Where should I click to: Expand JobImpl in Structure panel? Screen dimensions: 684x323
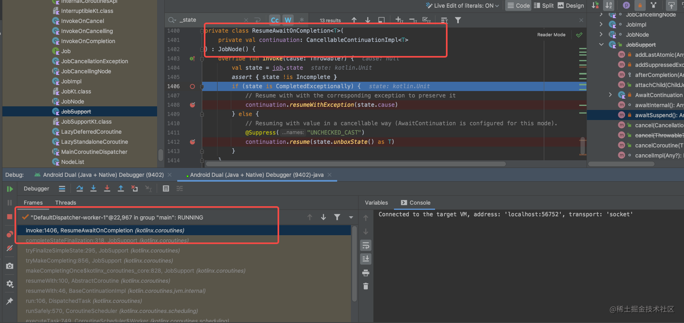point(601,25)
